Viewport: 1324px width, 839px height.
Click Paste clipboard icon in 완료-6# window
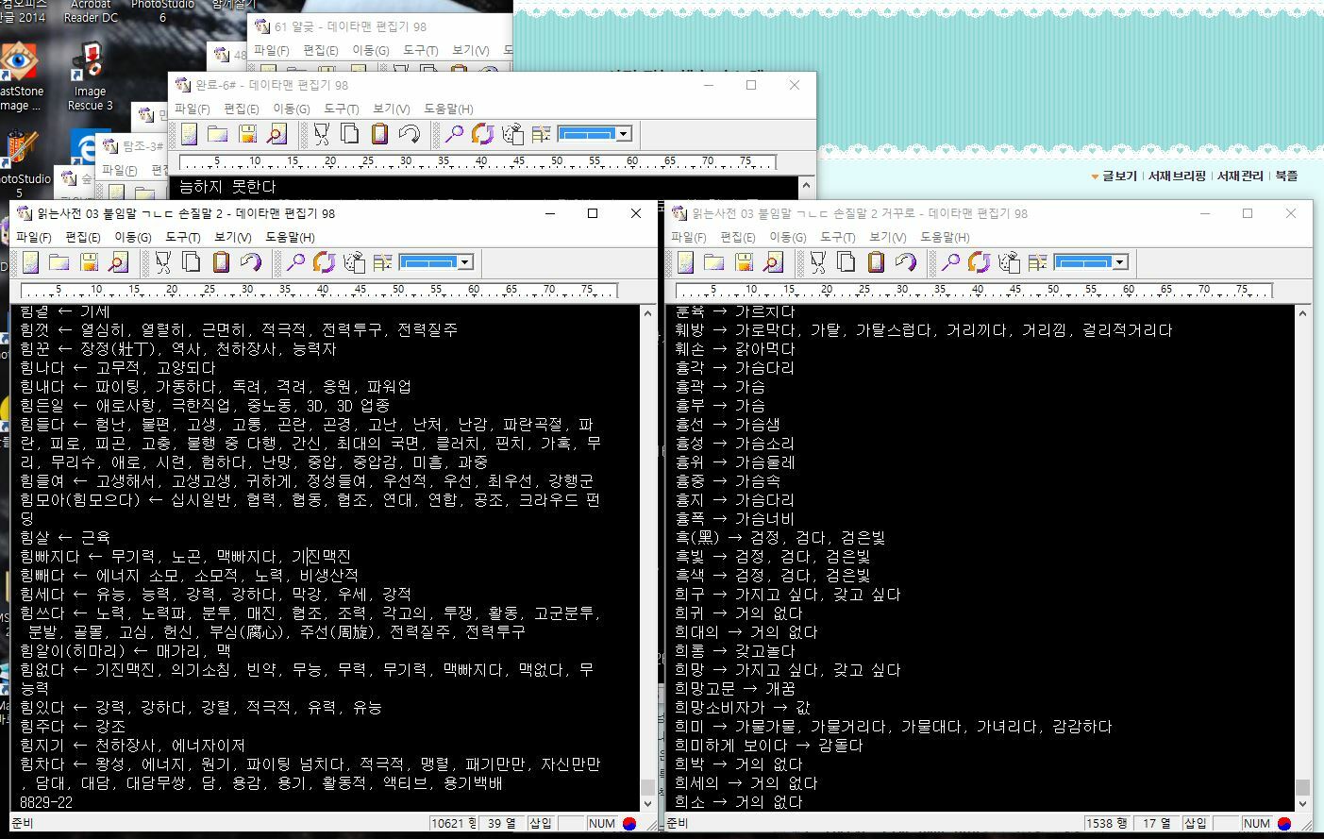[379, 134]
